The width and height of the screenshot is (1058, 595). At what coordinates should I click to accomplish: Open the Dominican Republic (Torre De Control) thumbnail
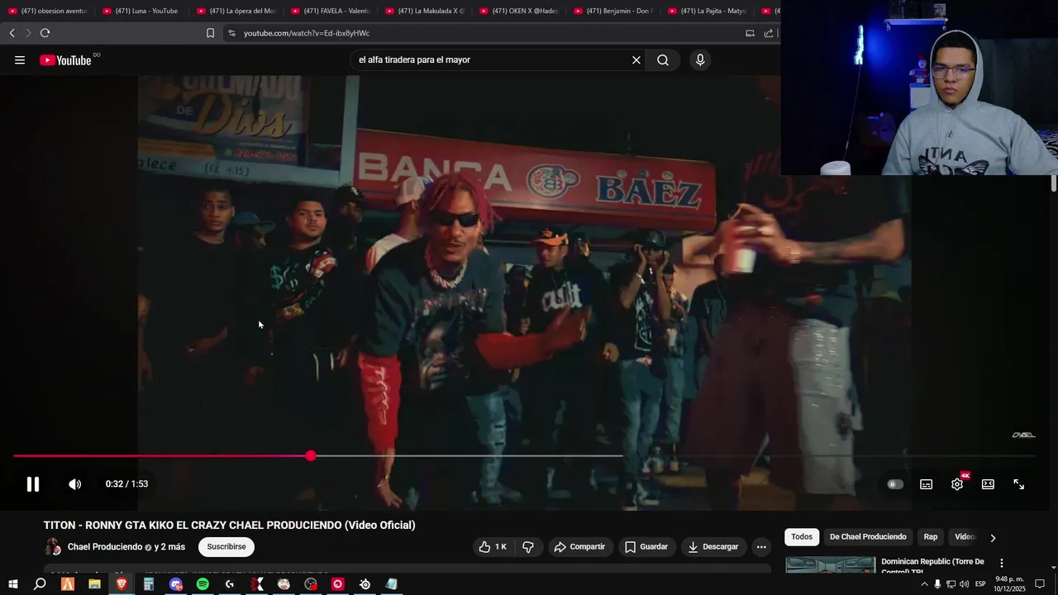(x=830, y=565)
